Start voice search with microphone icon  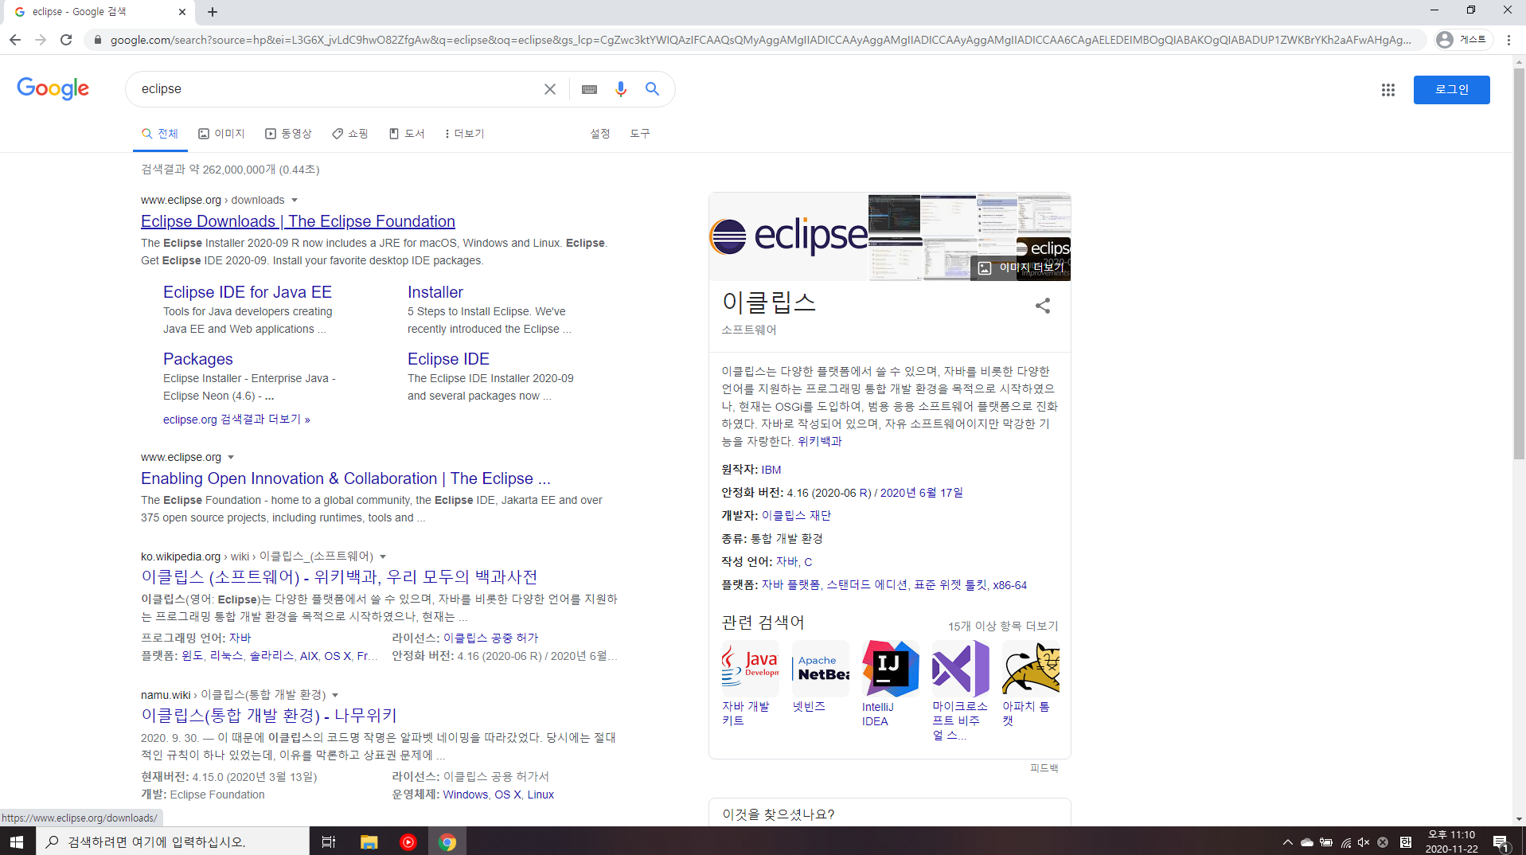pyautogui.click(x=621, y=89)
